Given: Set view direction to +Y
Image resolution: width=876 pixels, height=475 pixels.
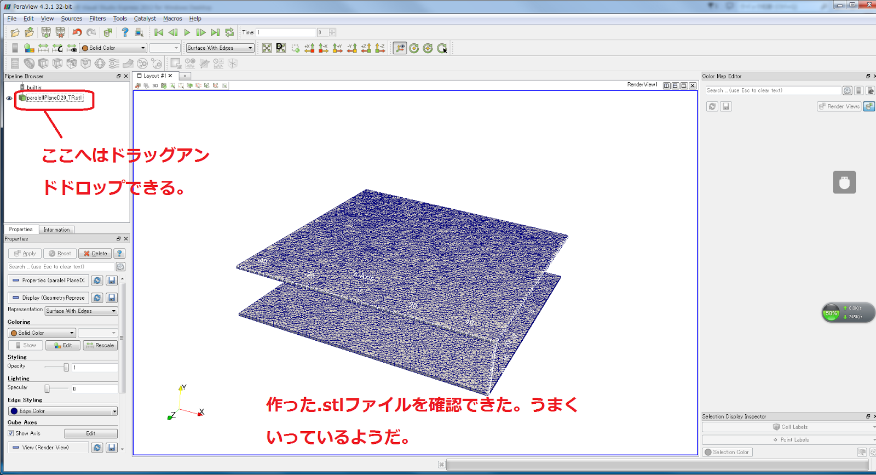Looking at the screenshot, I should point(338,48).
